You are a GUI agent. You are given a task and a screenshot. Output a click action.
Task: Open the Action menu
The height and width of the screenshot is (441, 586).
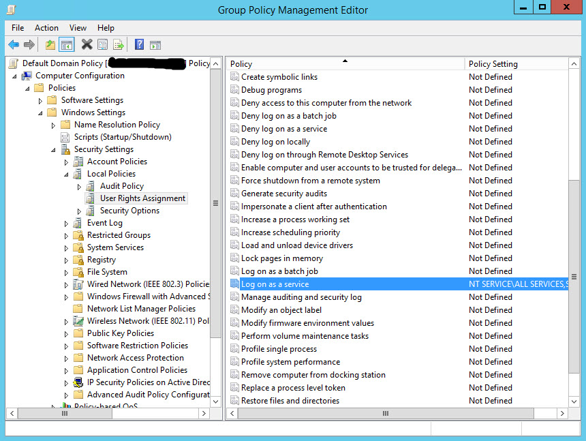click(46, 28)
